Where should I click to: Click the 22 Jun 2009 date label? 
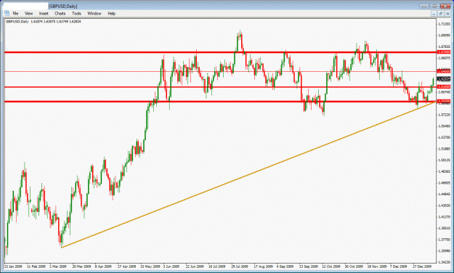195,266
